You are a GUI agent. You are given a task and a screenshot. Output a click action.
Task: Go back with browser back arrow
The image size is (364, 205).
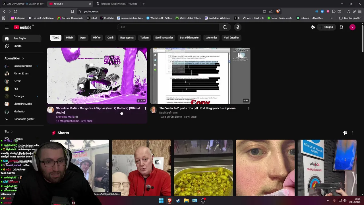[x=4, y=11]
